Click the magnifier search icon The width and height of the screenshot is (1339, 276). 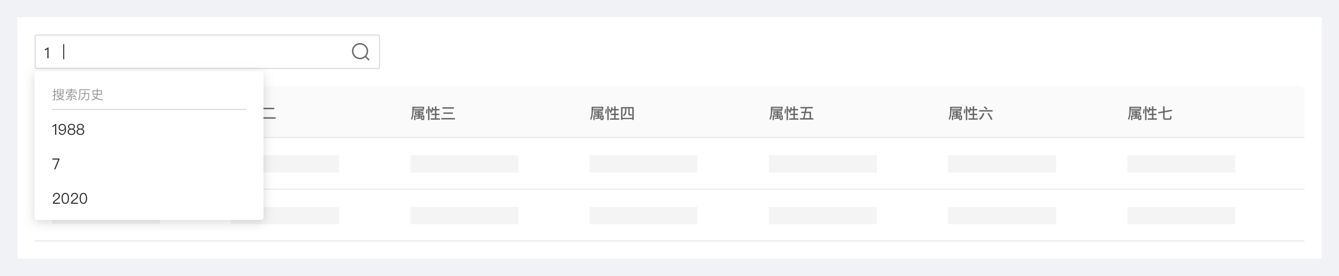[360, 52]
